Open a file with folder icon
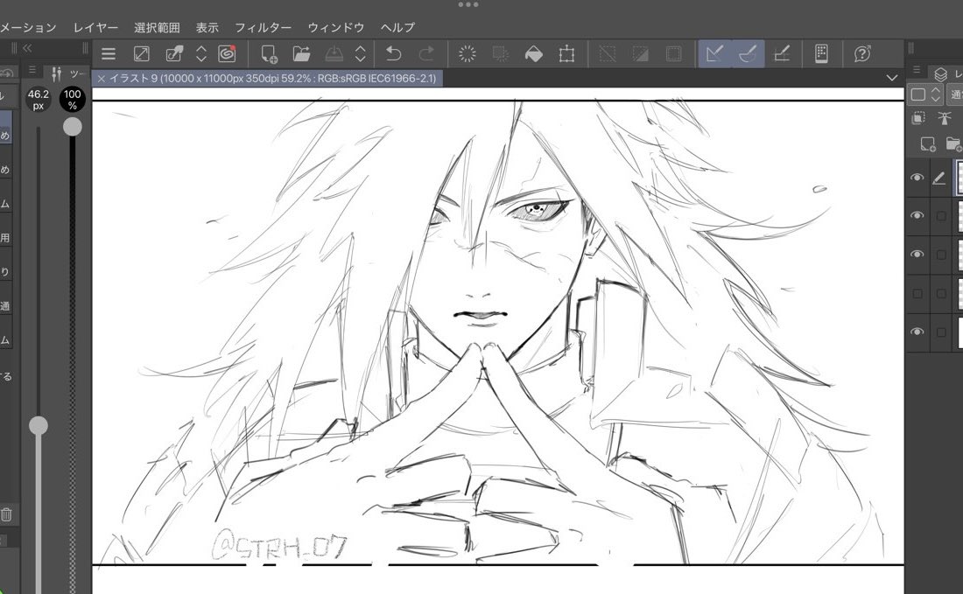Viewport: 963px width, 594px height. click(x=301, y=54)
